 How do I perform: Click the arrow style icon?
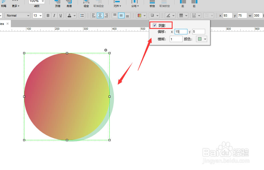click(x=207, y=15)
